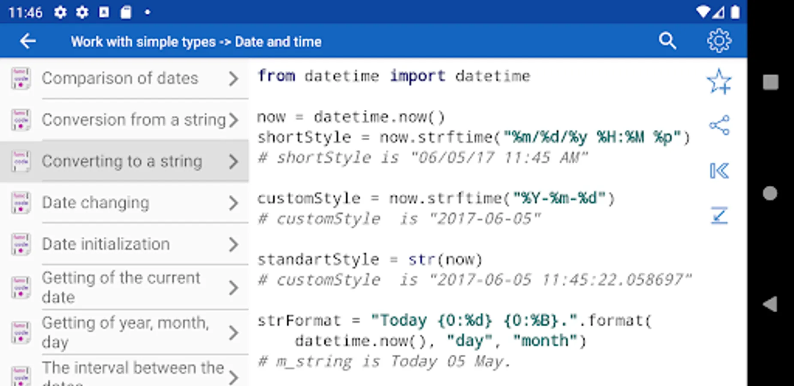The width and height of the screenshot is (794, 386).
Task: Open settings via the gear icon
Action: pos(719,41)
